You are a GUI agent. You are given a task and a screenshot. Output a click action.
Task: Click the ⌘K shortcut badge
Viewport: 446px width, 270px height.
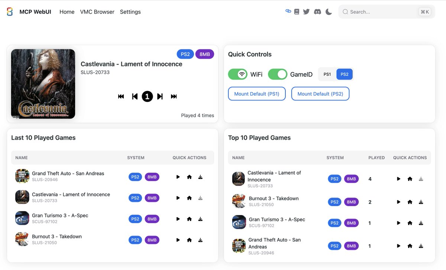(424, 12)
